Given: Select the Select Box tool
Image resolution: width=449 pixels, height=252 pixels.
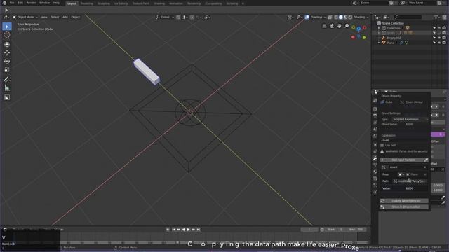Looking at the screenshot, I should (x=7, y=27).
